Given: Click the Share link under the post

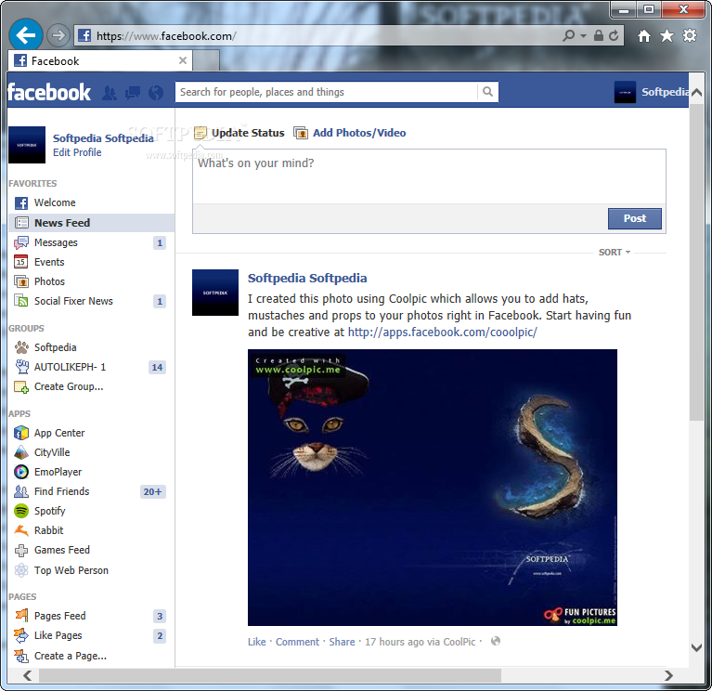Looking at the screenshot, I should coord(342,642).
